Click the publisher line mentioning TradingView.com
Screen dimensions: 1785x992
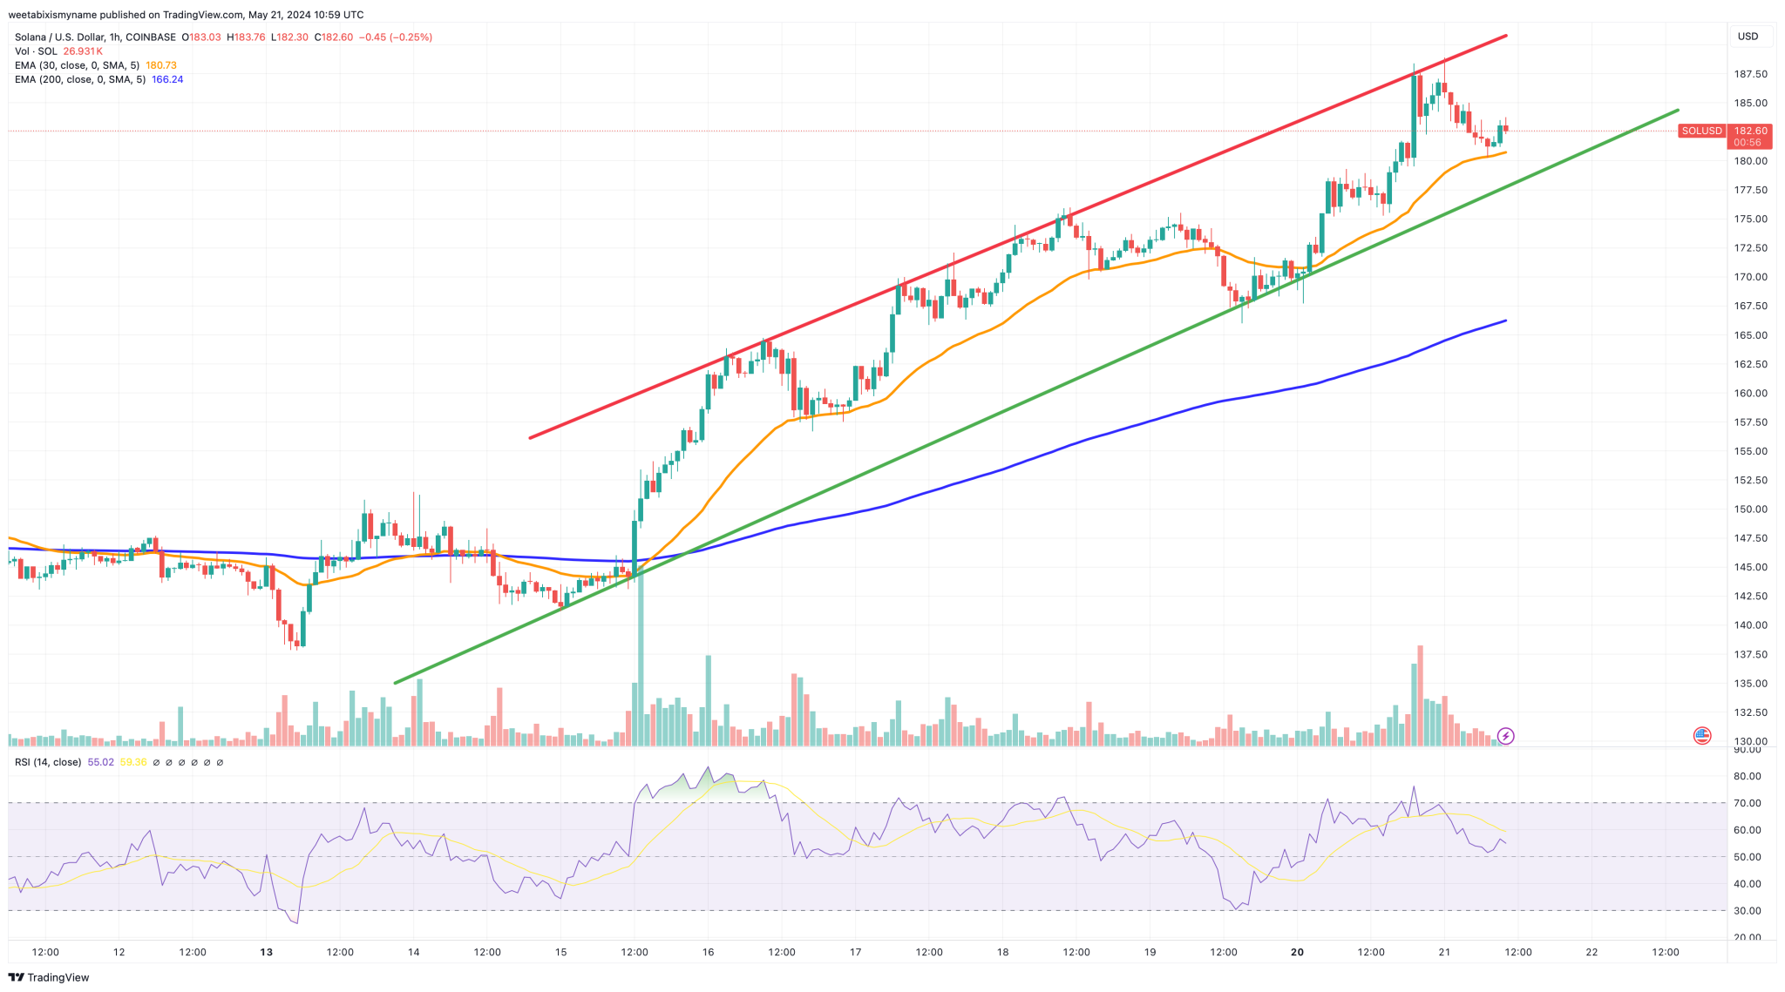pyautogui.click(x=186, y=15)
